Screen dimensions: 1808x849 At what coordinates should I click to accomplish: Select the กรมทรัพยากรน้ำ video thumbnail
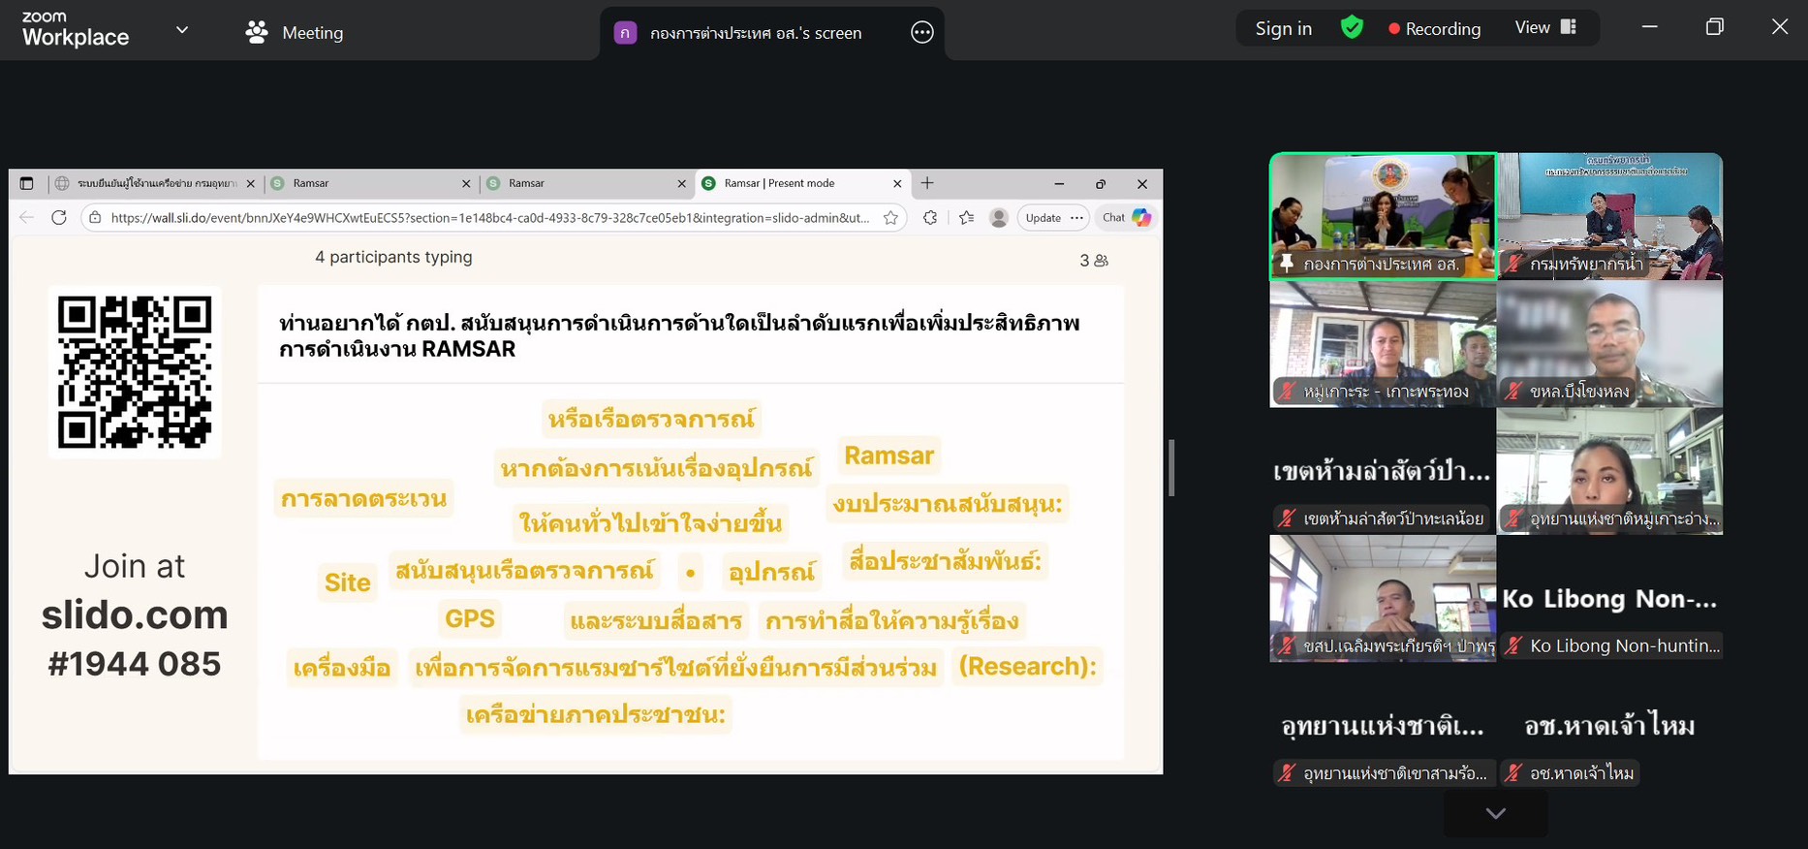(1609, 216)
